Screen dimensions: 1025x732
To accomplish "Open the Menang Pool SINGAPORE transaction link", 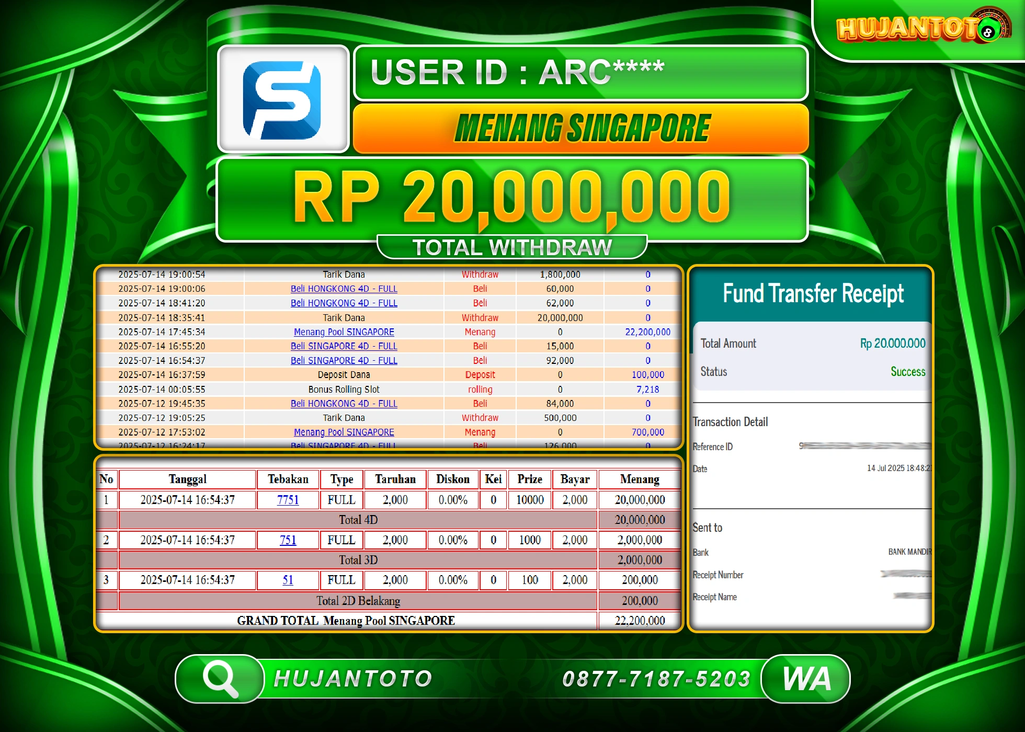I will 344,331.
